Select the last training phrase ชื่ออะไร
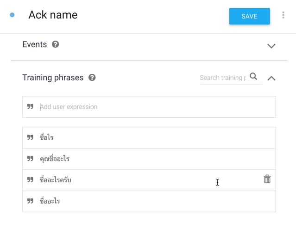The image size is (296, 228). point(50,201)
